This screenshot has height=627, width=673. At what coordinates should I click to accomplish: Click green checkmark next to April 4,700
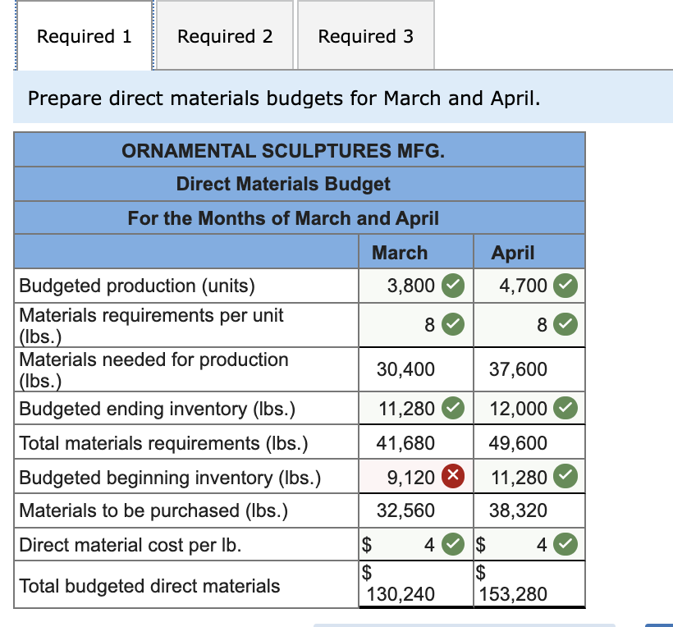565,286
